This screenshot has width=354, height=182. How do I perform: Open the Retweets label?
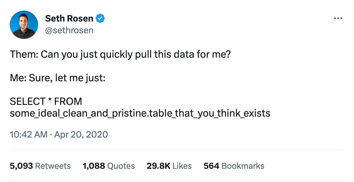point(53,166)
